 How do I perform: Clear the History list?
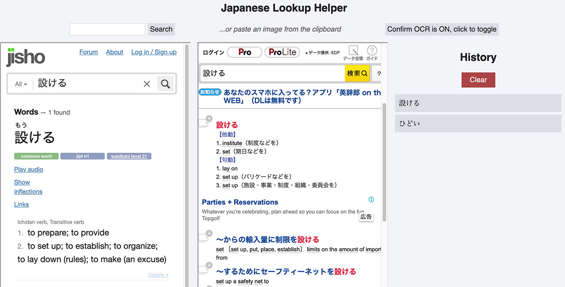pos(478,80)
